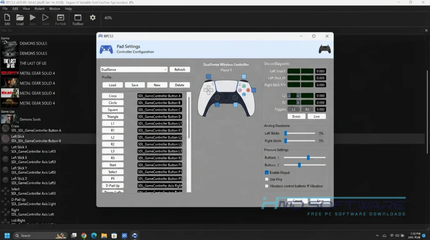
Task: Click the Forfesh toolbar icon
Action: coord(60,18)
